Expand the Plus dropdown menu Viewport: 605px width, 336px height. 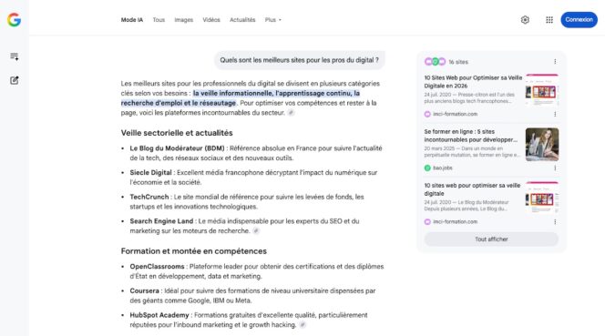(273, 20)
